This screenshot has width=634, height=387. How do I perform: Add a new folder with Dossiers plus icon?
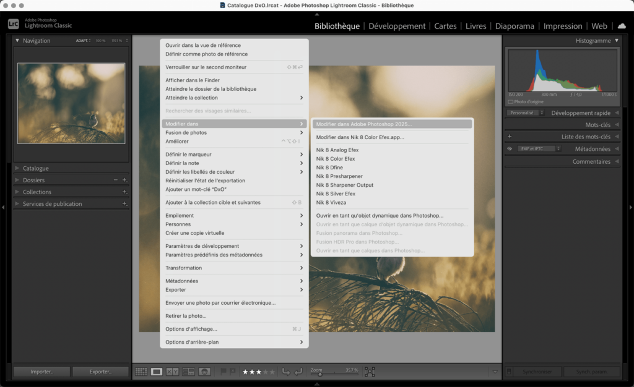pyautogui.click(x=124, y=180)
